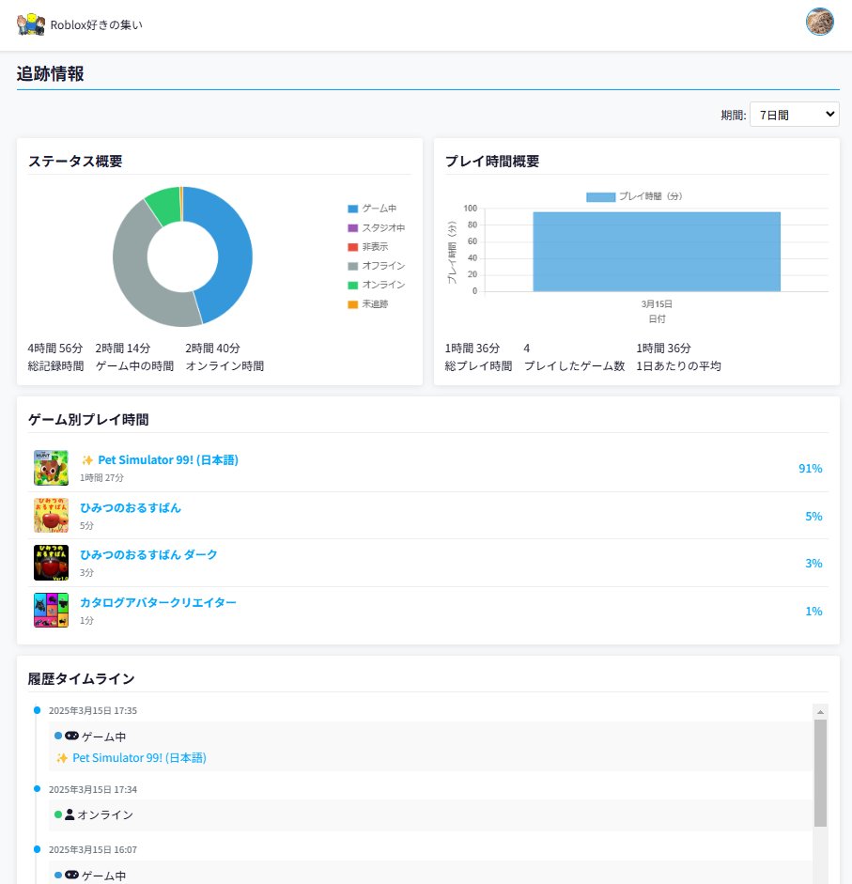Toggle the プレイ時間（分） bar chart legend
The width and height of the screenshot is (852, 884).
(x=634, y=196)
